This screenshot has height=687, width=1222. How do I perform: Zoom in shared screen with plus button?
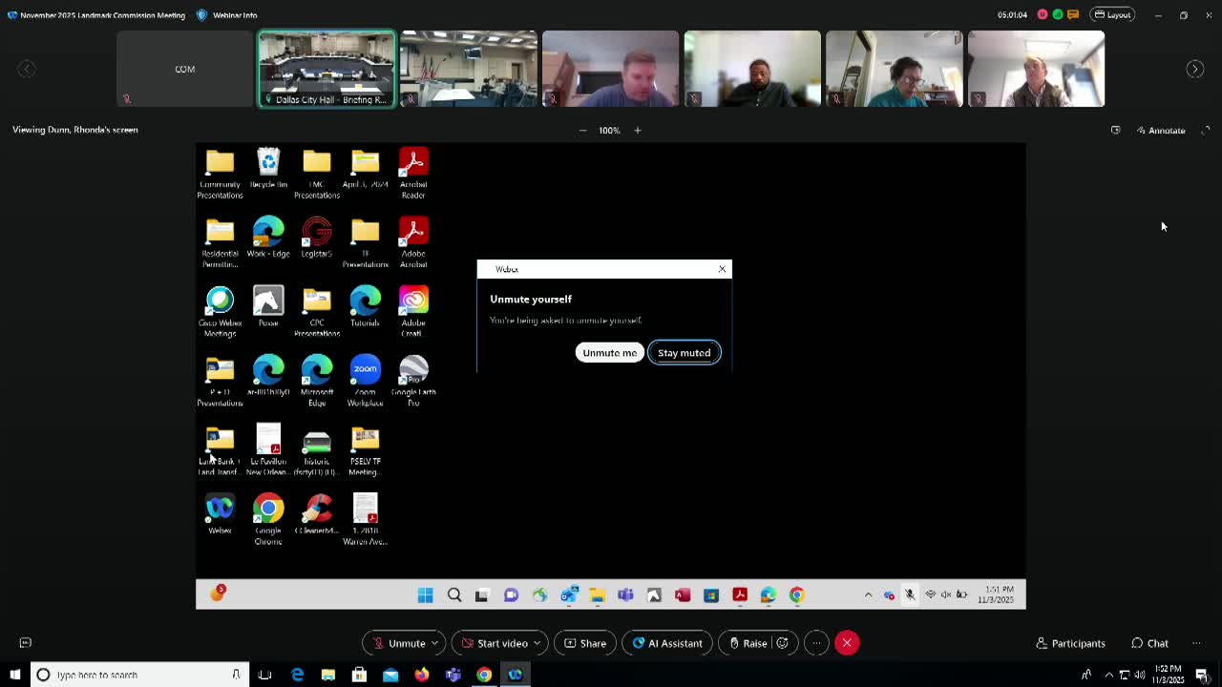(x=638, y=131)
